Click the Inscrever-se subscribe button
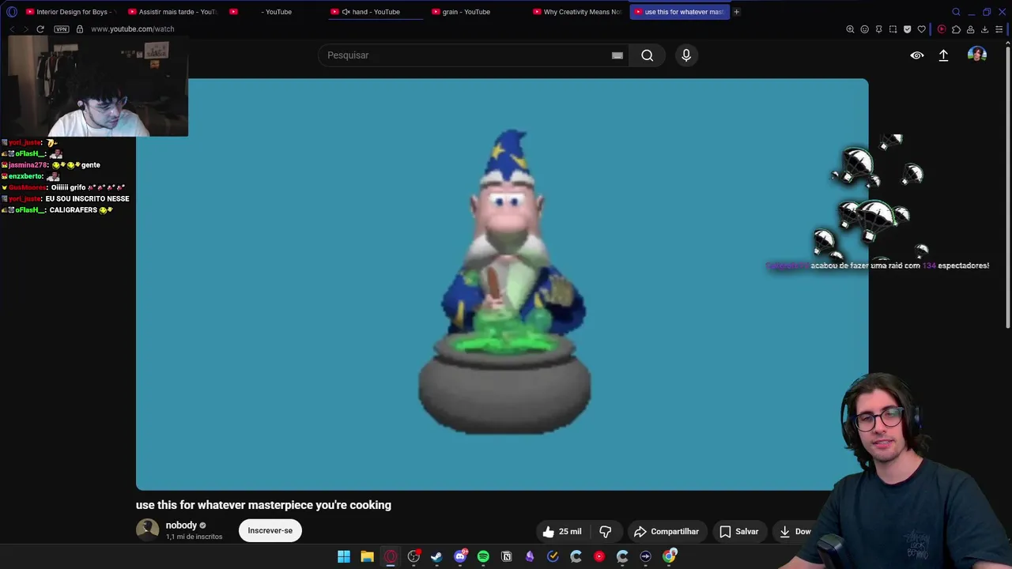 (270, 530)
